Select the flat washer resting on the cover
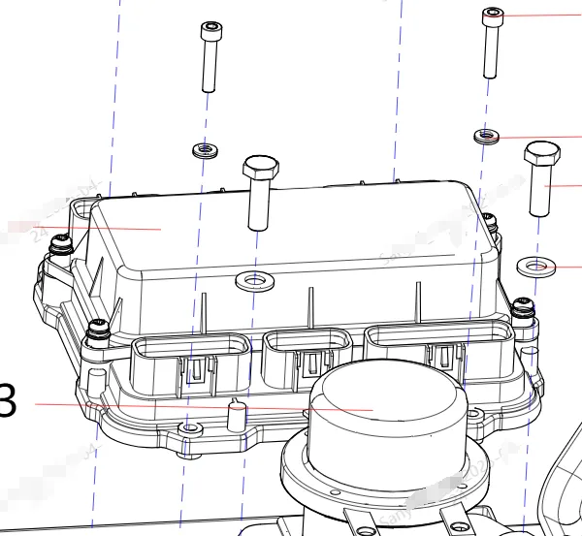Screen dimensions: 582x536 click(x=255, y=281)
